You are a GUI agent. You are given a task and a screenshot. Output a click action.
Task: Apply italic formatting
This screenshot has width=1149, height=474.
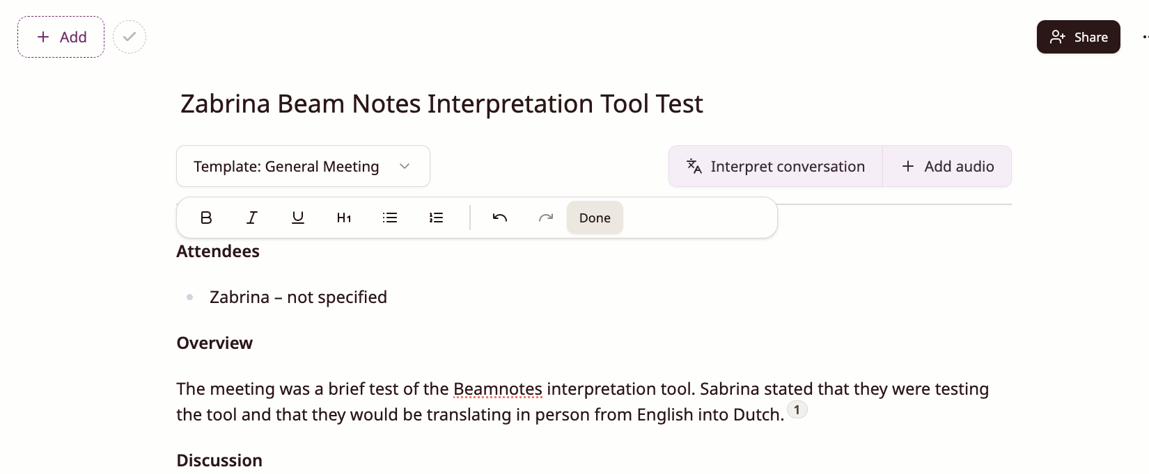point(252,218)
